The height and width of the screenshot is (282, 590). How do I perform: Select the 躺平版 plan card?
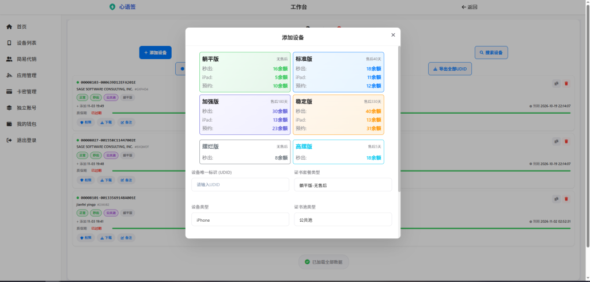(245, 72)
